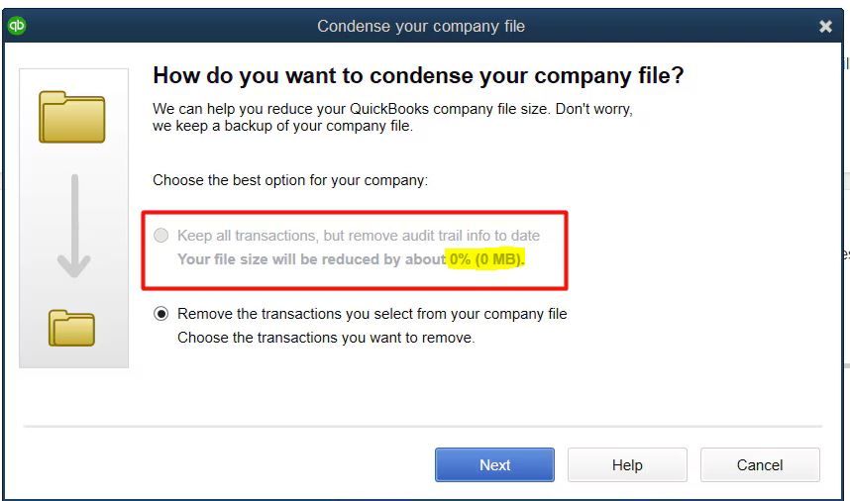Viewport: 850px width, 501px height.
Task: Click 'Choose the best option for your company' text
Action: pos(290,181)
